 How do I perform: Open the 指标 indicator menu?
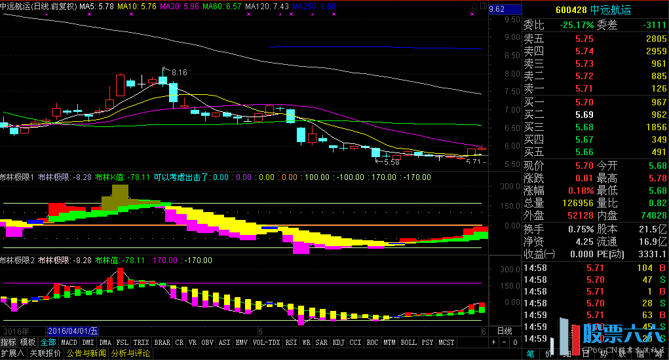[9, 342]
